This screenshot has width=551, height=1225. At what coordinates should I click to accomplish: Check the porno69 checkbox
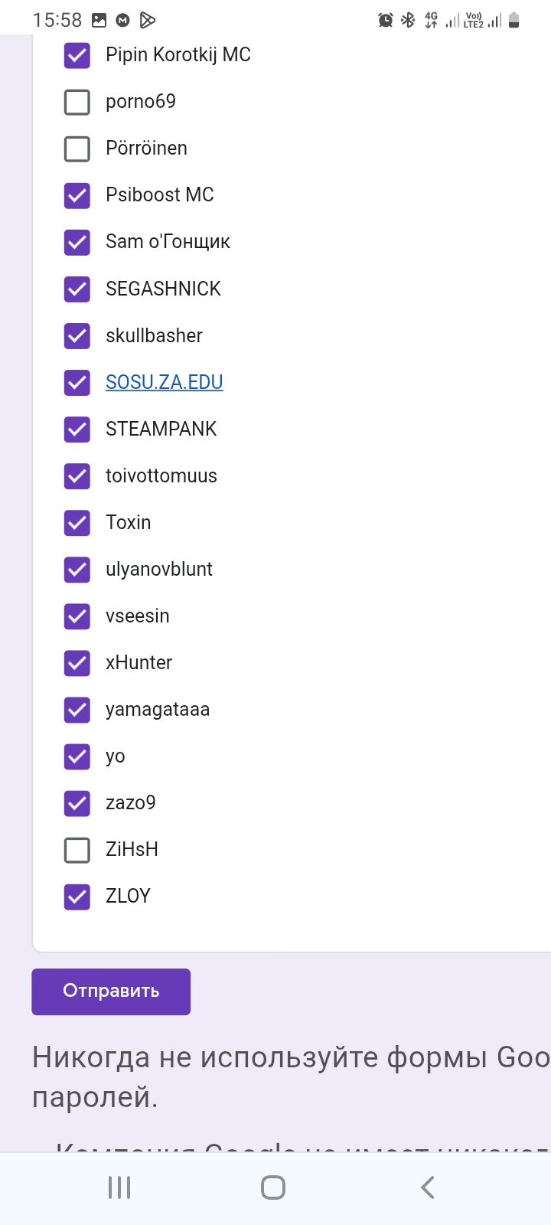[x=77, y=102]
